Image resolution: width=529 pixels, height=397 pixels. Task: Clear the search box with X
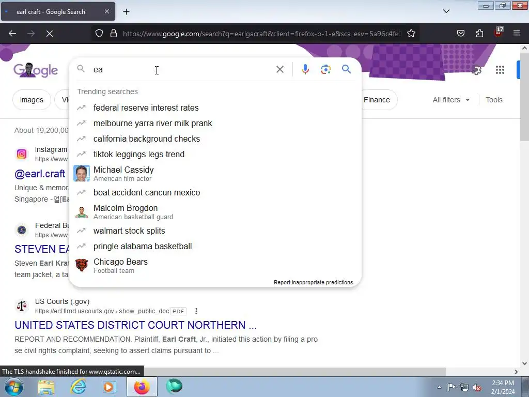pyautogui.click(x=280, y=70)
